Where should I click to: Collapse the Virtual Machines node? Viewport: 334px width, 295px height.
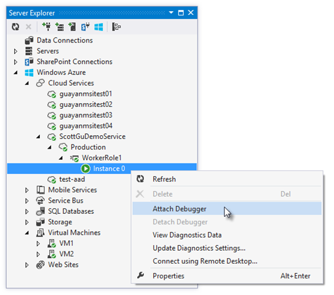tap(27, 233)
